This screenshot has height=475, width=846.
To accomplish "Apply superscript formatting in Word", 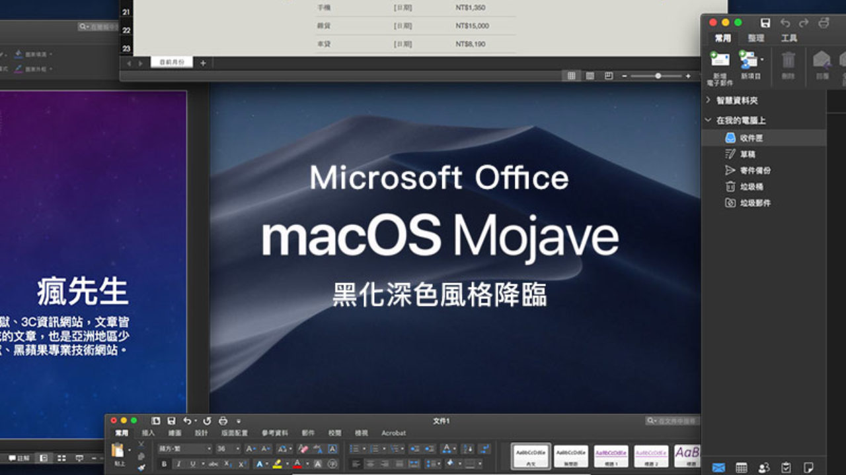I will pyautogui.click(x=242, y=464).
